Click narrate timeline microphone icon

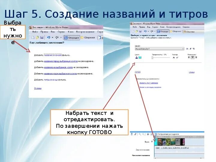coord(135,134)
